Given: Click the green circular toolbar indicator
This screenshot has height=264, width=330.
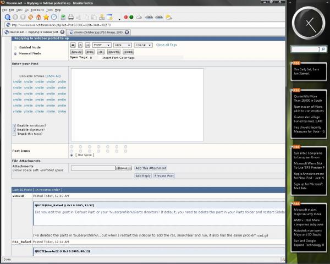Looking at the screenshot, I should (x=131, y=17).
